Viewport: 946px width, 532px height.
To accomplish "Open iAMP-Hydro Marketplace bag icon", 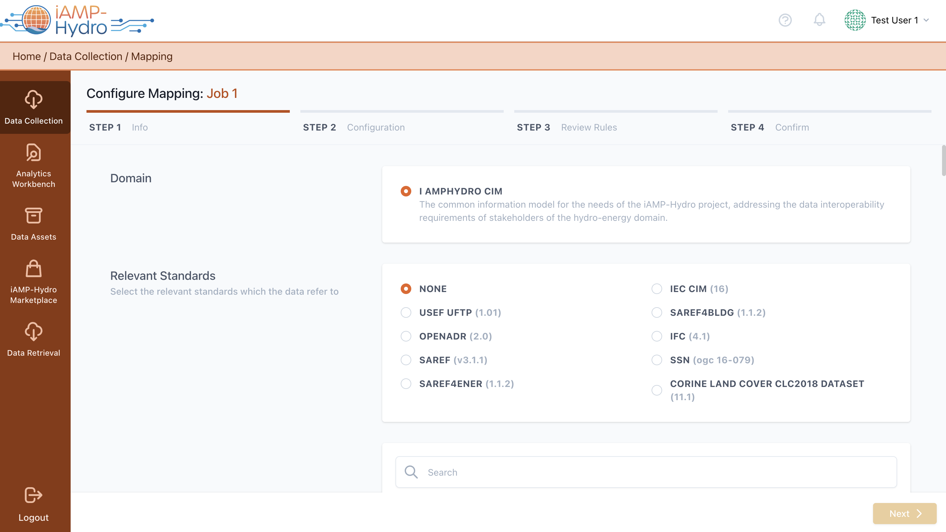I will click(33, 269).
